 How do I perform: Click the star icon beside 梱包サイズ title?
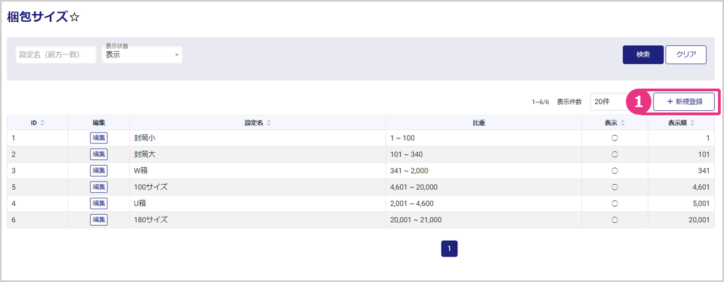click(75, 17)
